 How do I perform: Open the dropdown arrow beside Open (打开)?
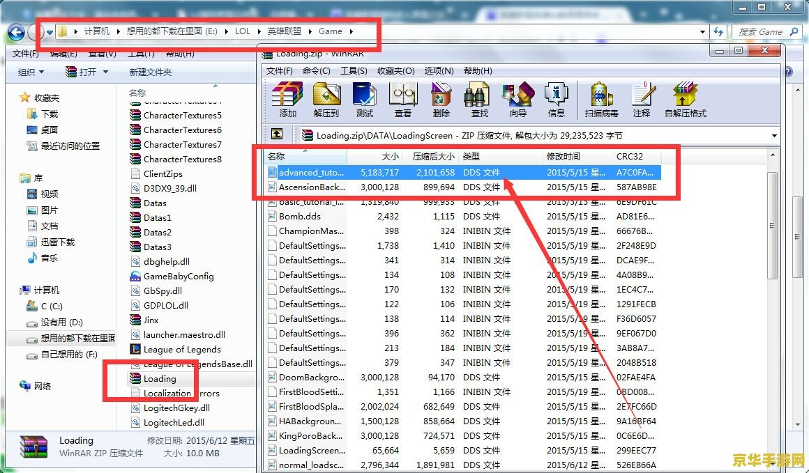(106, 72)
